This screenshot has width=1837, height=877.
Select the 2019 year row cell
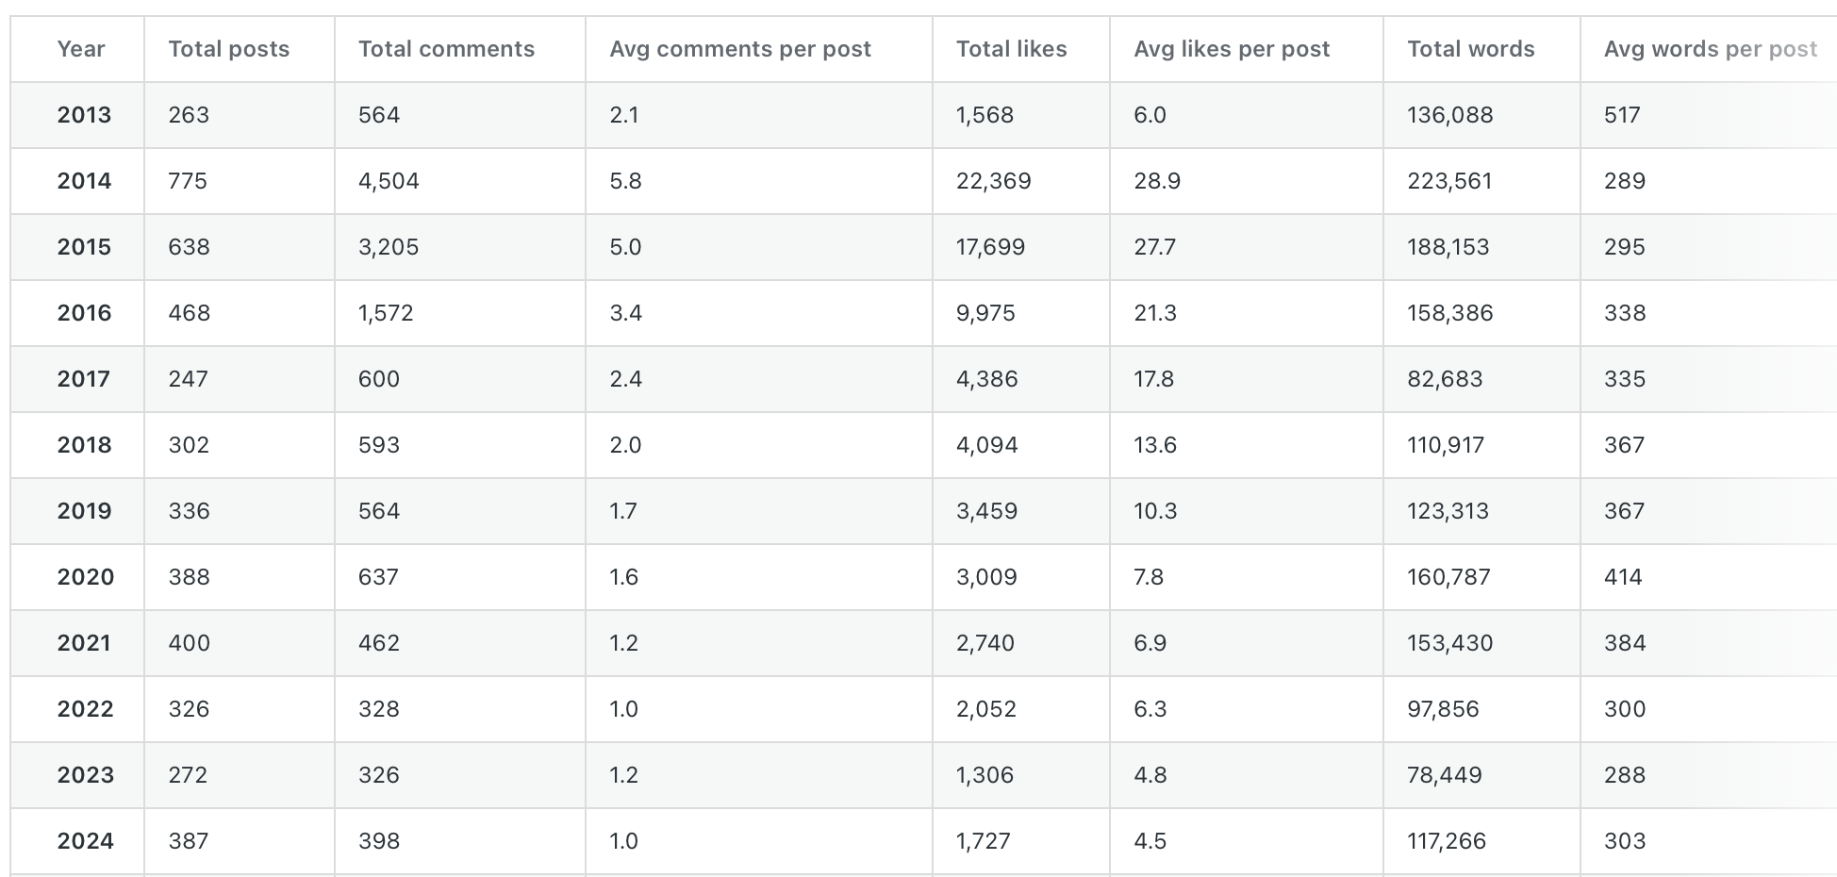coord(84,511)
